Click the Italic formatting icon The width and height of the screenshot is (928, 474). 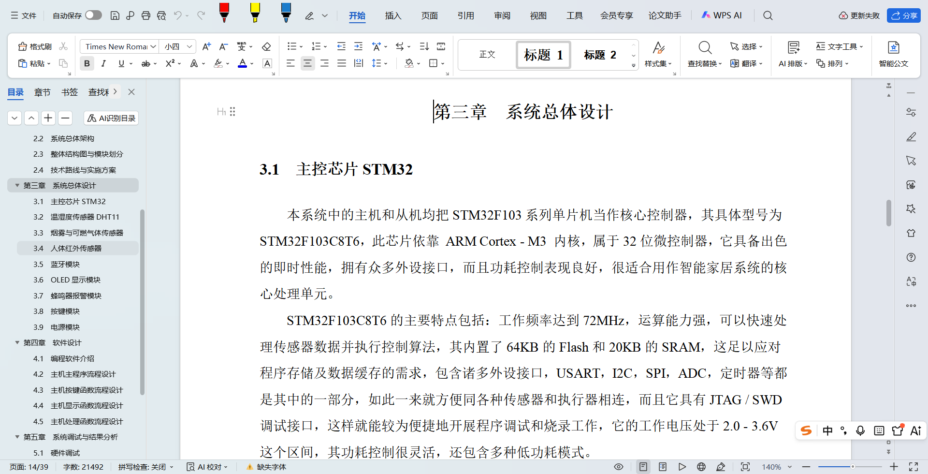tap(103, 63)
